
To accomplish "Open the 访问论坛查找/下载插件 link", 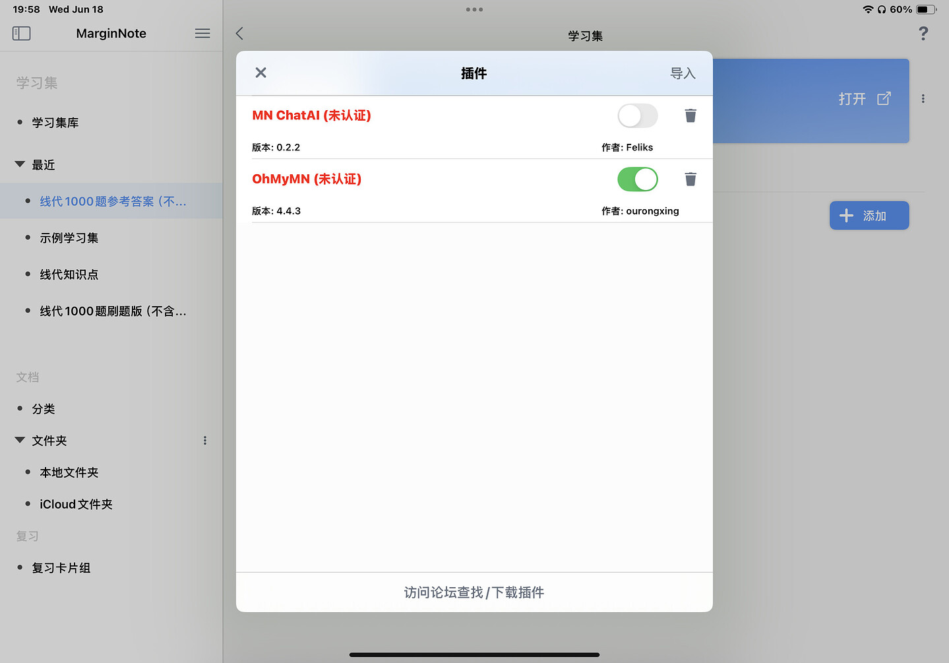I will 474,592.
